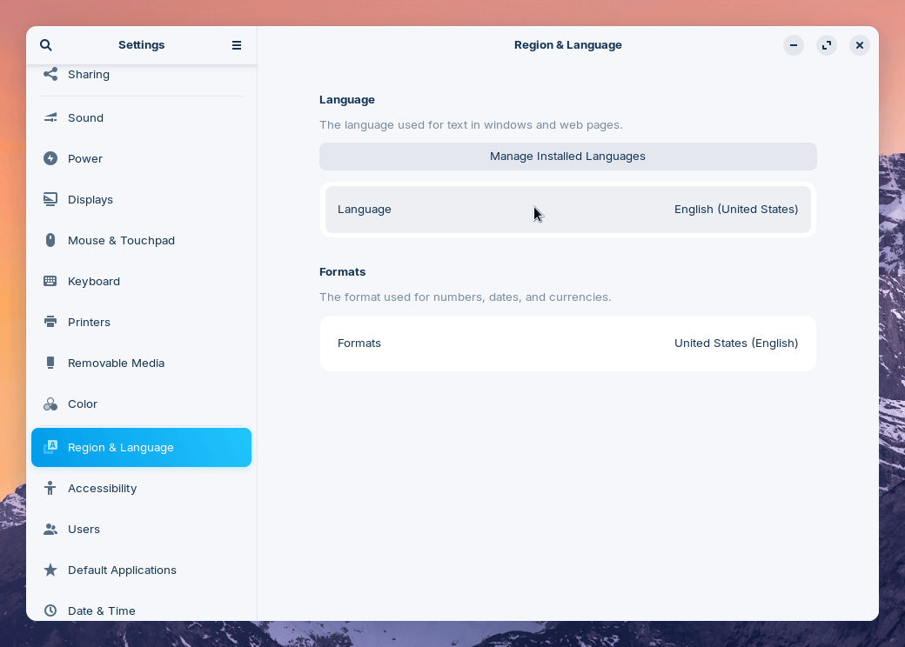The height and width of the screenshot is (647, 905).
Task: Open the Formats selection row
Action: click(567, 343)
